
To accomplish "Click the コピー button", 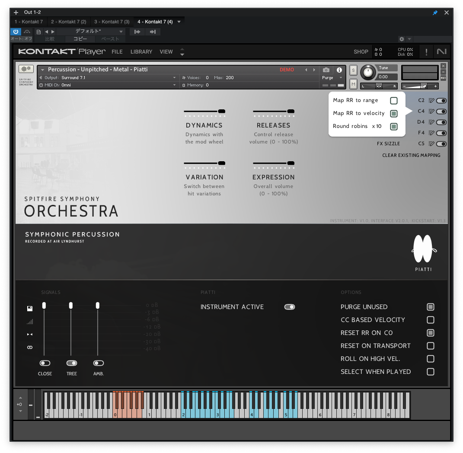I will tap(80, 39).
